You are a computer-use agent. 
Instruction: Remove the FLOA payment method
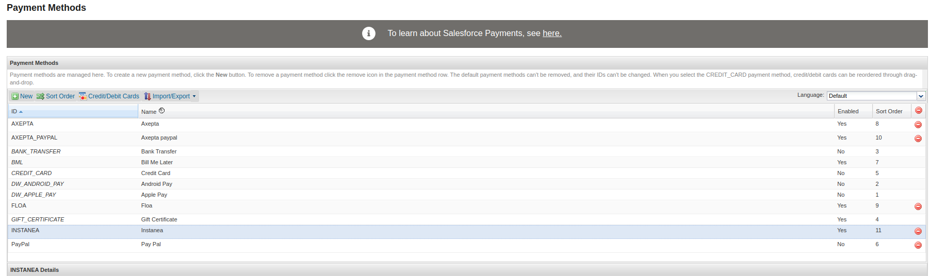[x=918, y=206]
